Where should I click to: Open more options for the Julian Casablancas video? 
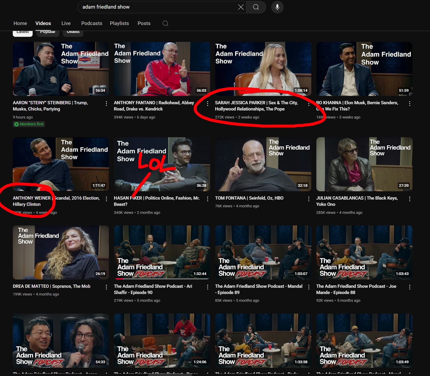click(410, 199)
